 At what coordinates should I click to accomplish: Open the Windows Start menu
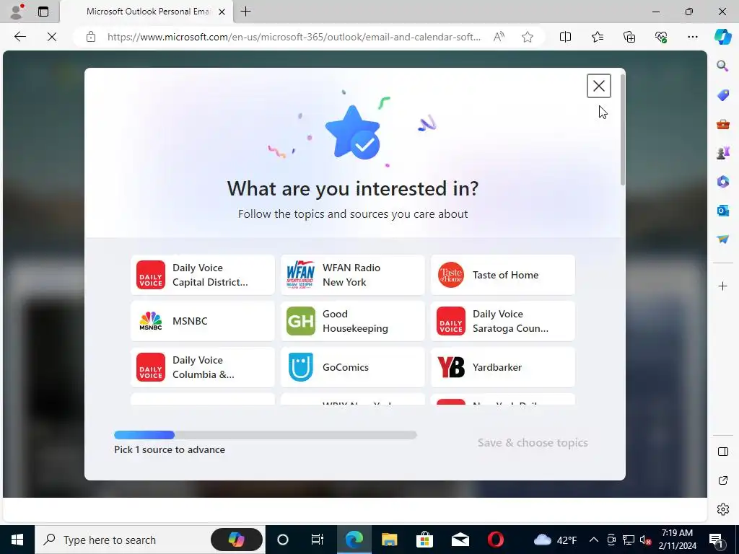coord(17,540)
